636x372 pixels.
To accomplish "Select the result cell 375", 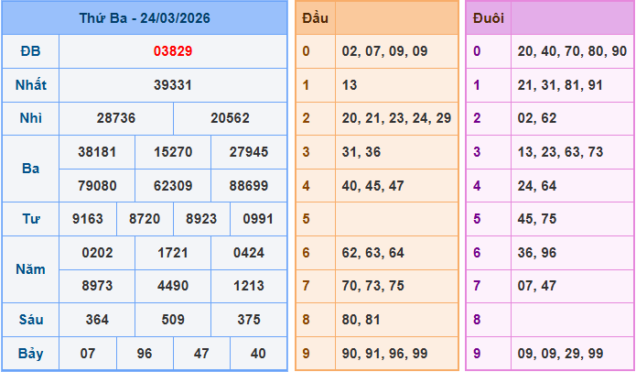I will click(x=249, y=320).
